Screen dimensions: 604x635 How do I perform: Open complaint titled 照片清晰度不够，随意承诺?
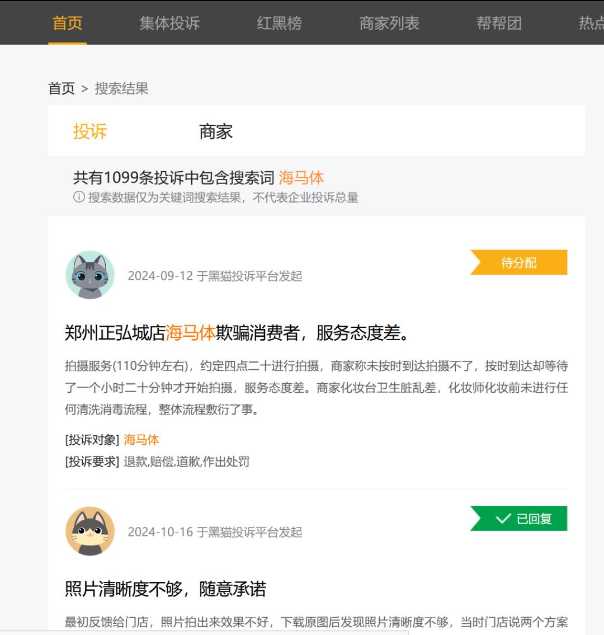pos(166,589)
